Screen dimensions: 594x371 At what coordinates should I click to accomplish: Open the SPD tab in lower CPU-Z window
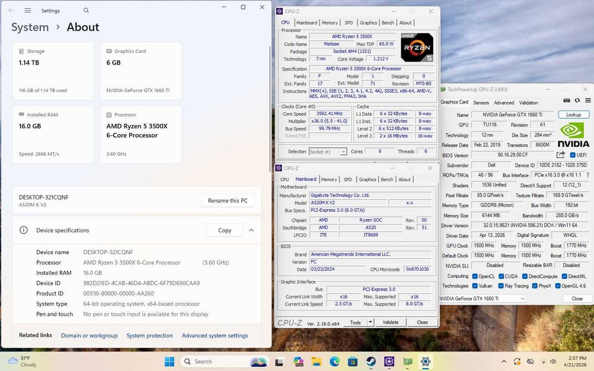347,179
